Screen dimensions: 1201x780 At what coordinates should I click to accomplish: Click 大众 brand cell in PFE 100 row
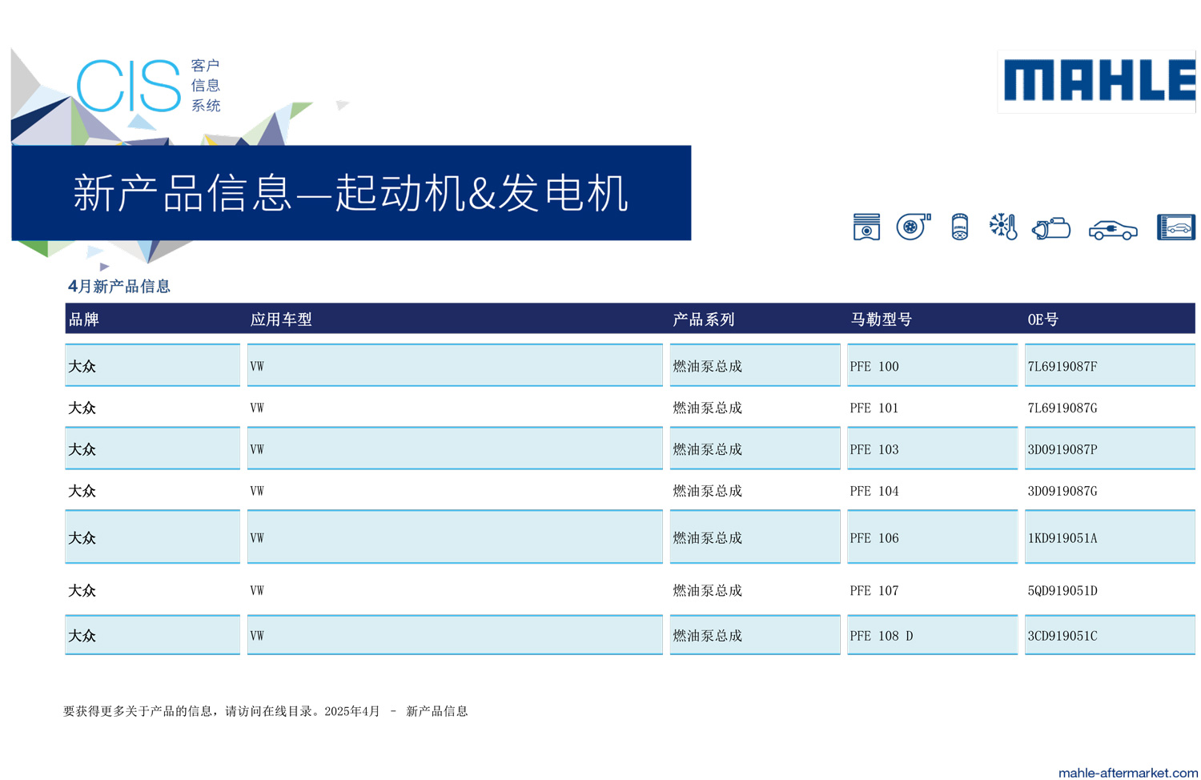pos(152,365)
